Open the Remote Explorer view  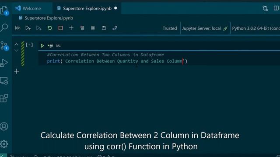click(x=4, y=81)
